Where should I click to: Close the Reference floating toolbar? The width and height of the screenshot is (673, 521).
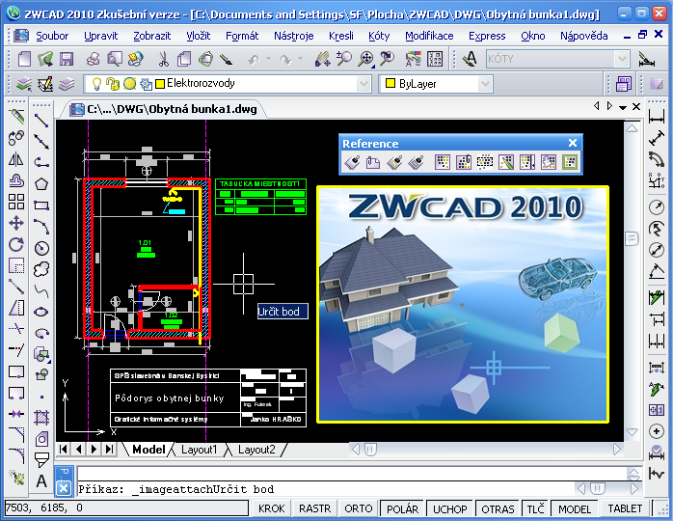pos(572,144)
